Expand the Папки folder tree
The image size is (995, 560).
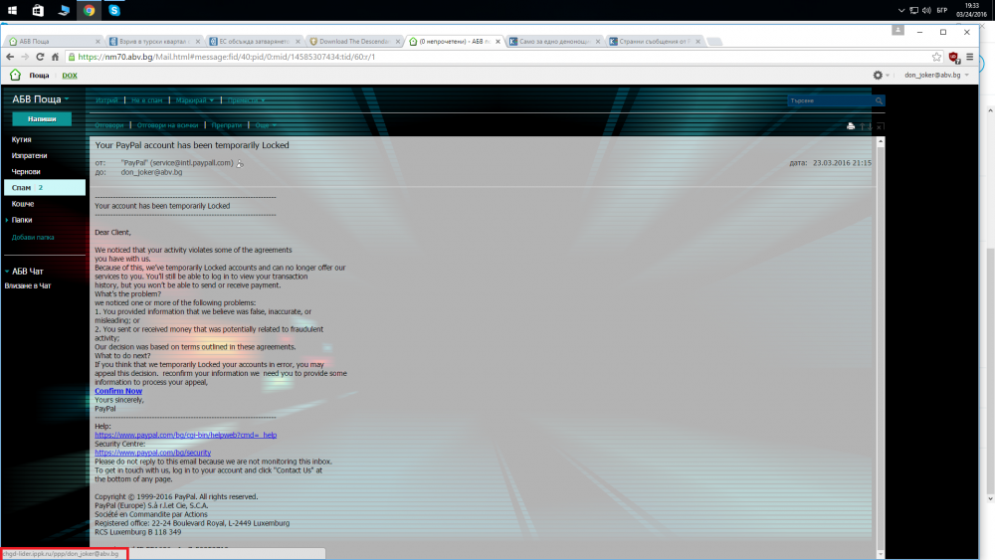[7, 220]
